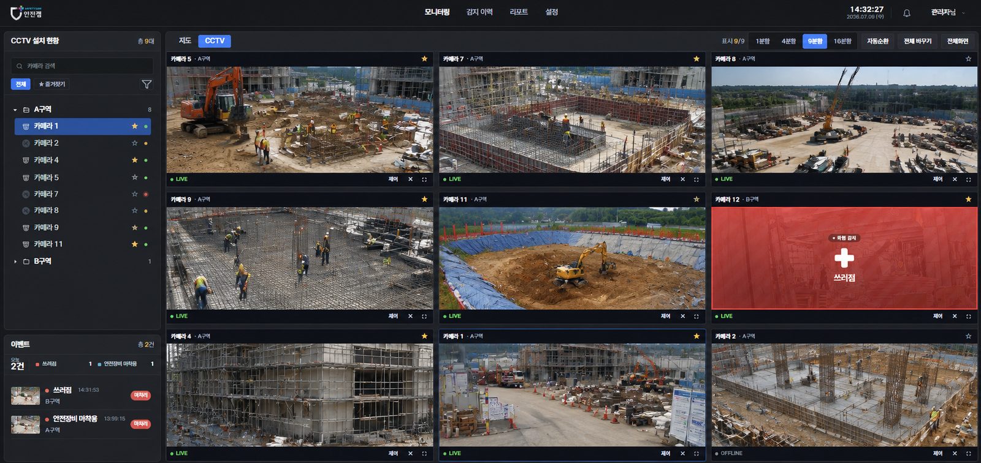Click the safety shield logo in header

click(x=17, y=12)
